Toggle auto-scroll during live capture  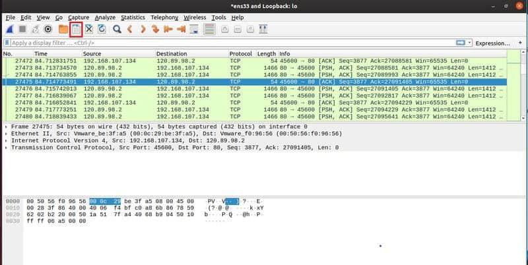click(x=195, y=30)
